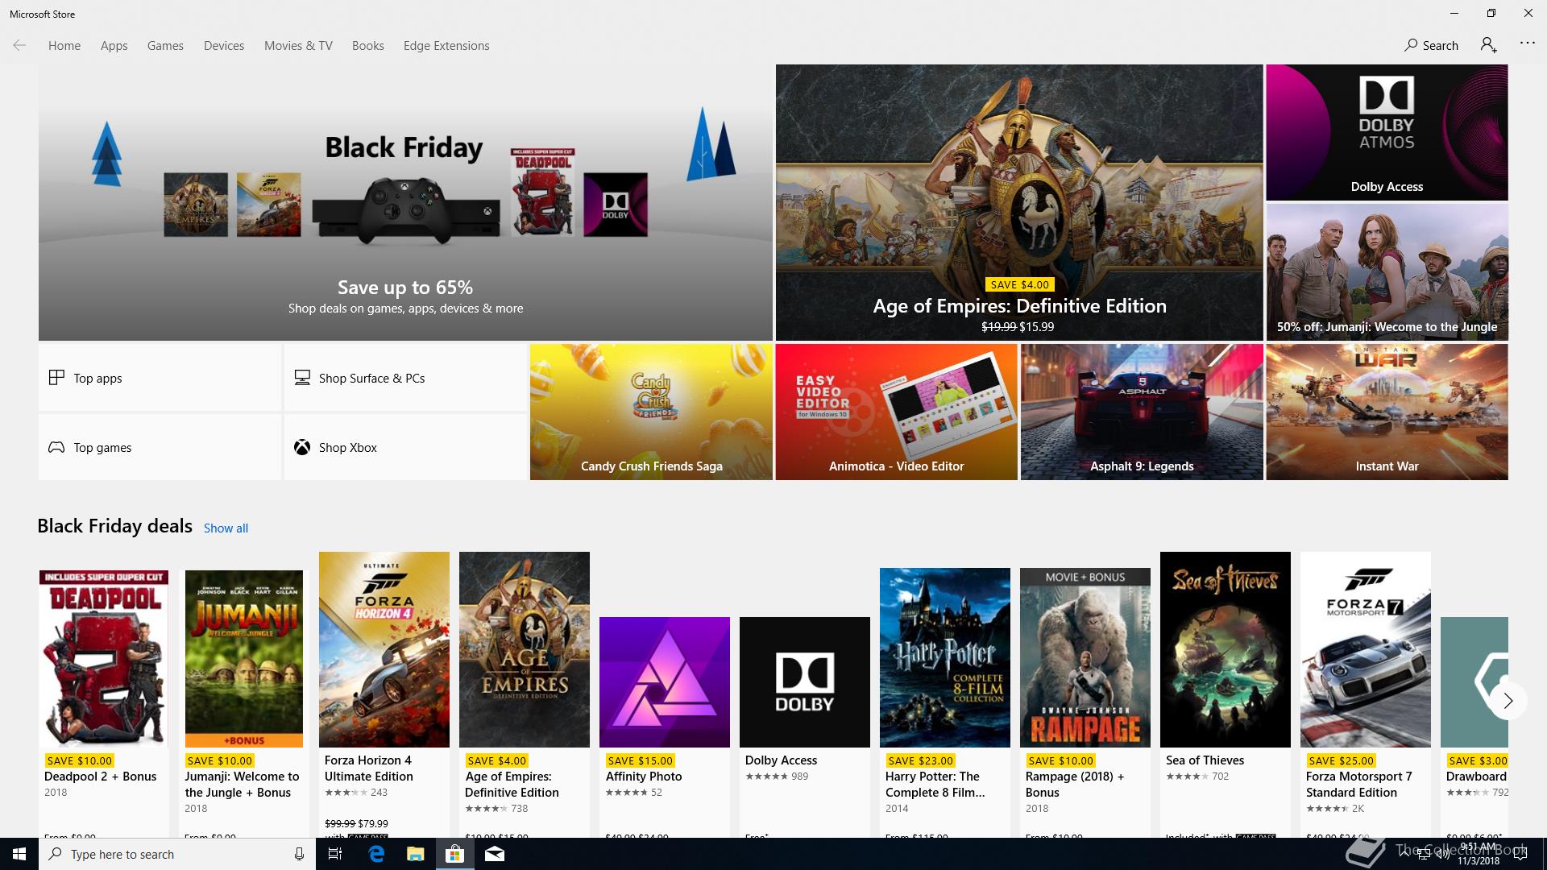Screen dimensions: 1547x870
Task: Select the Sea of Thieves cover
Action: point(1226,649)
